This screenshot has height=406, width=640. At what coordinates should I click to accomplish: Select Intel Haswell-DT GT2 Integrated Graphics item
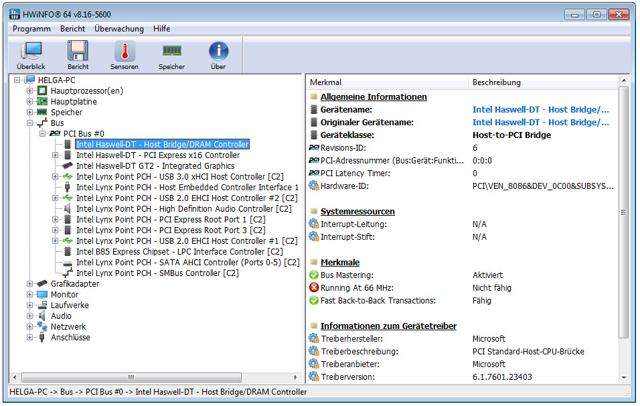(x=155, y=166)
